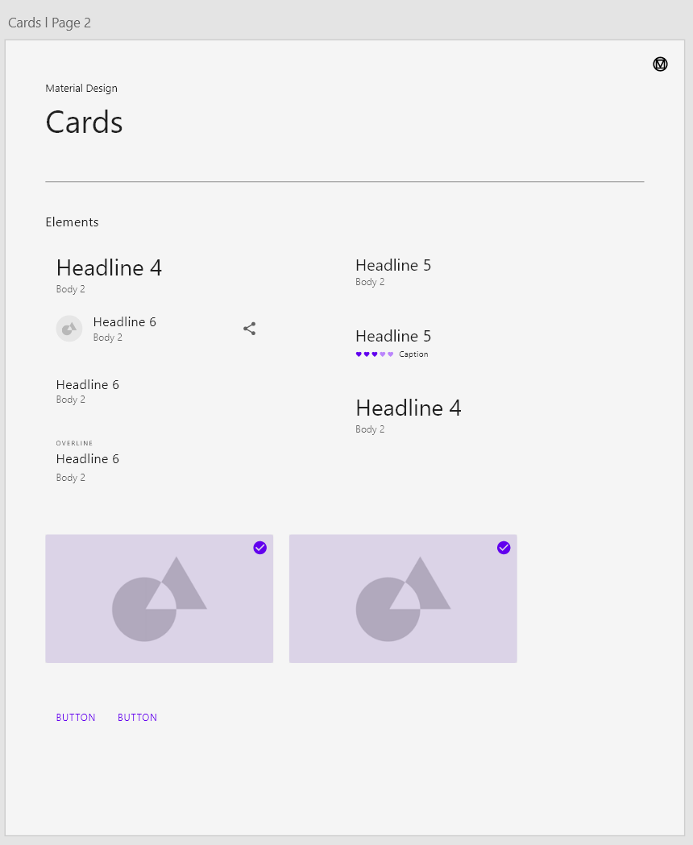Select the right purple image card thumbnail

[x=403, y=599]
